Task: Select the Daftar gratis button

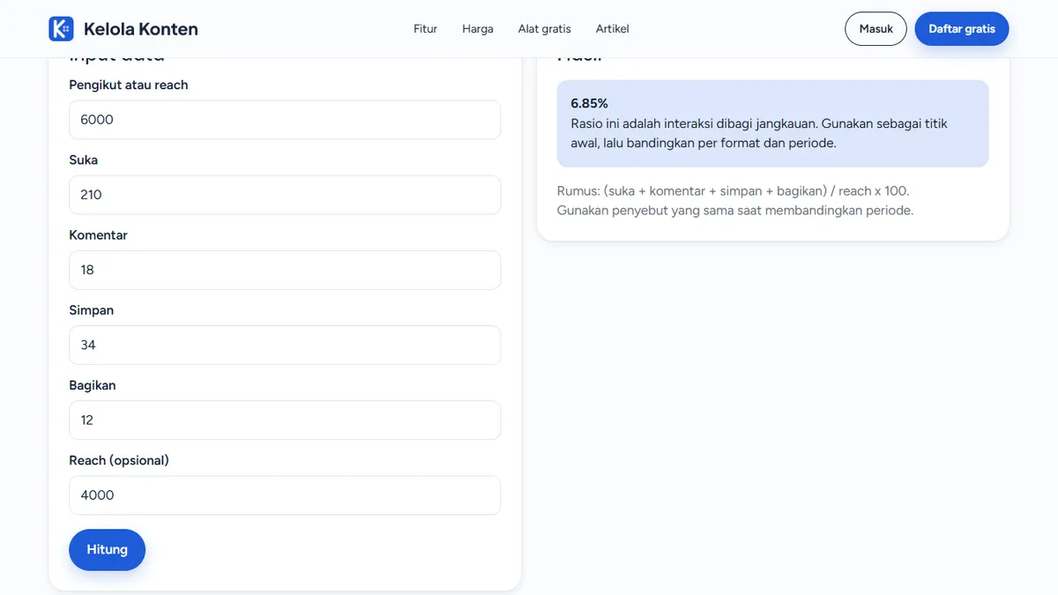Action: 962,28
